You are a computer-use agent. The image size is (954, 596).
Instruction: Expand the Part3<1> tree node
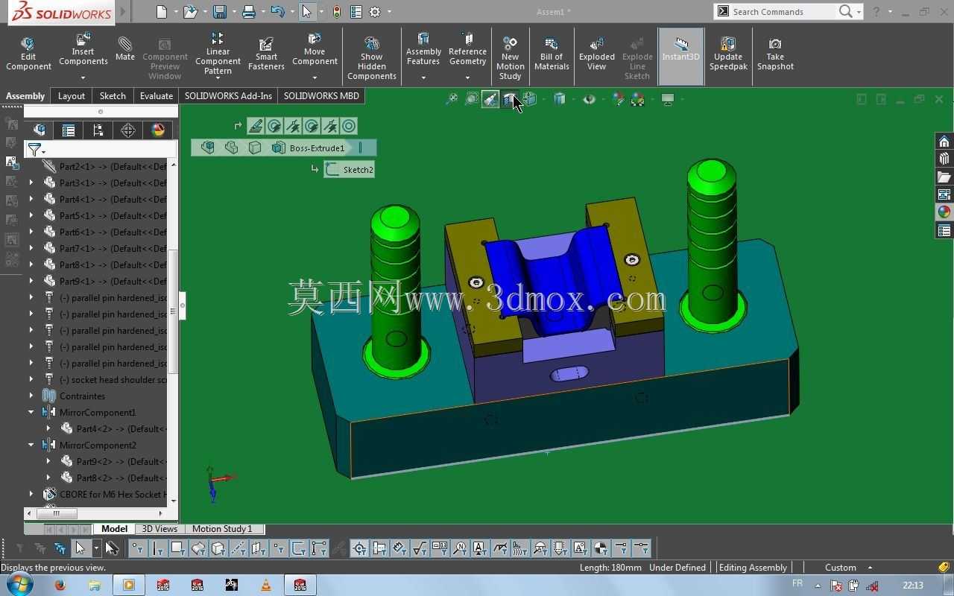coord(31,183)
